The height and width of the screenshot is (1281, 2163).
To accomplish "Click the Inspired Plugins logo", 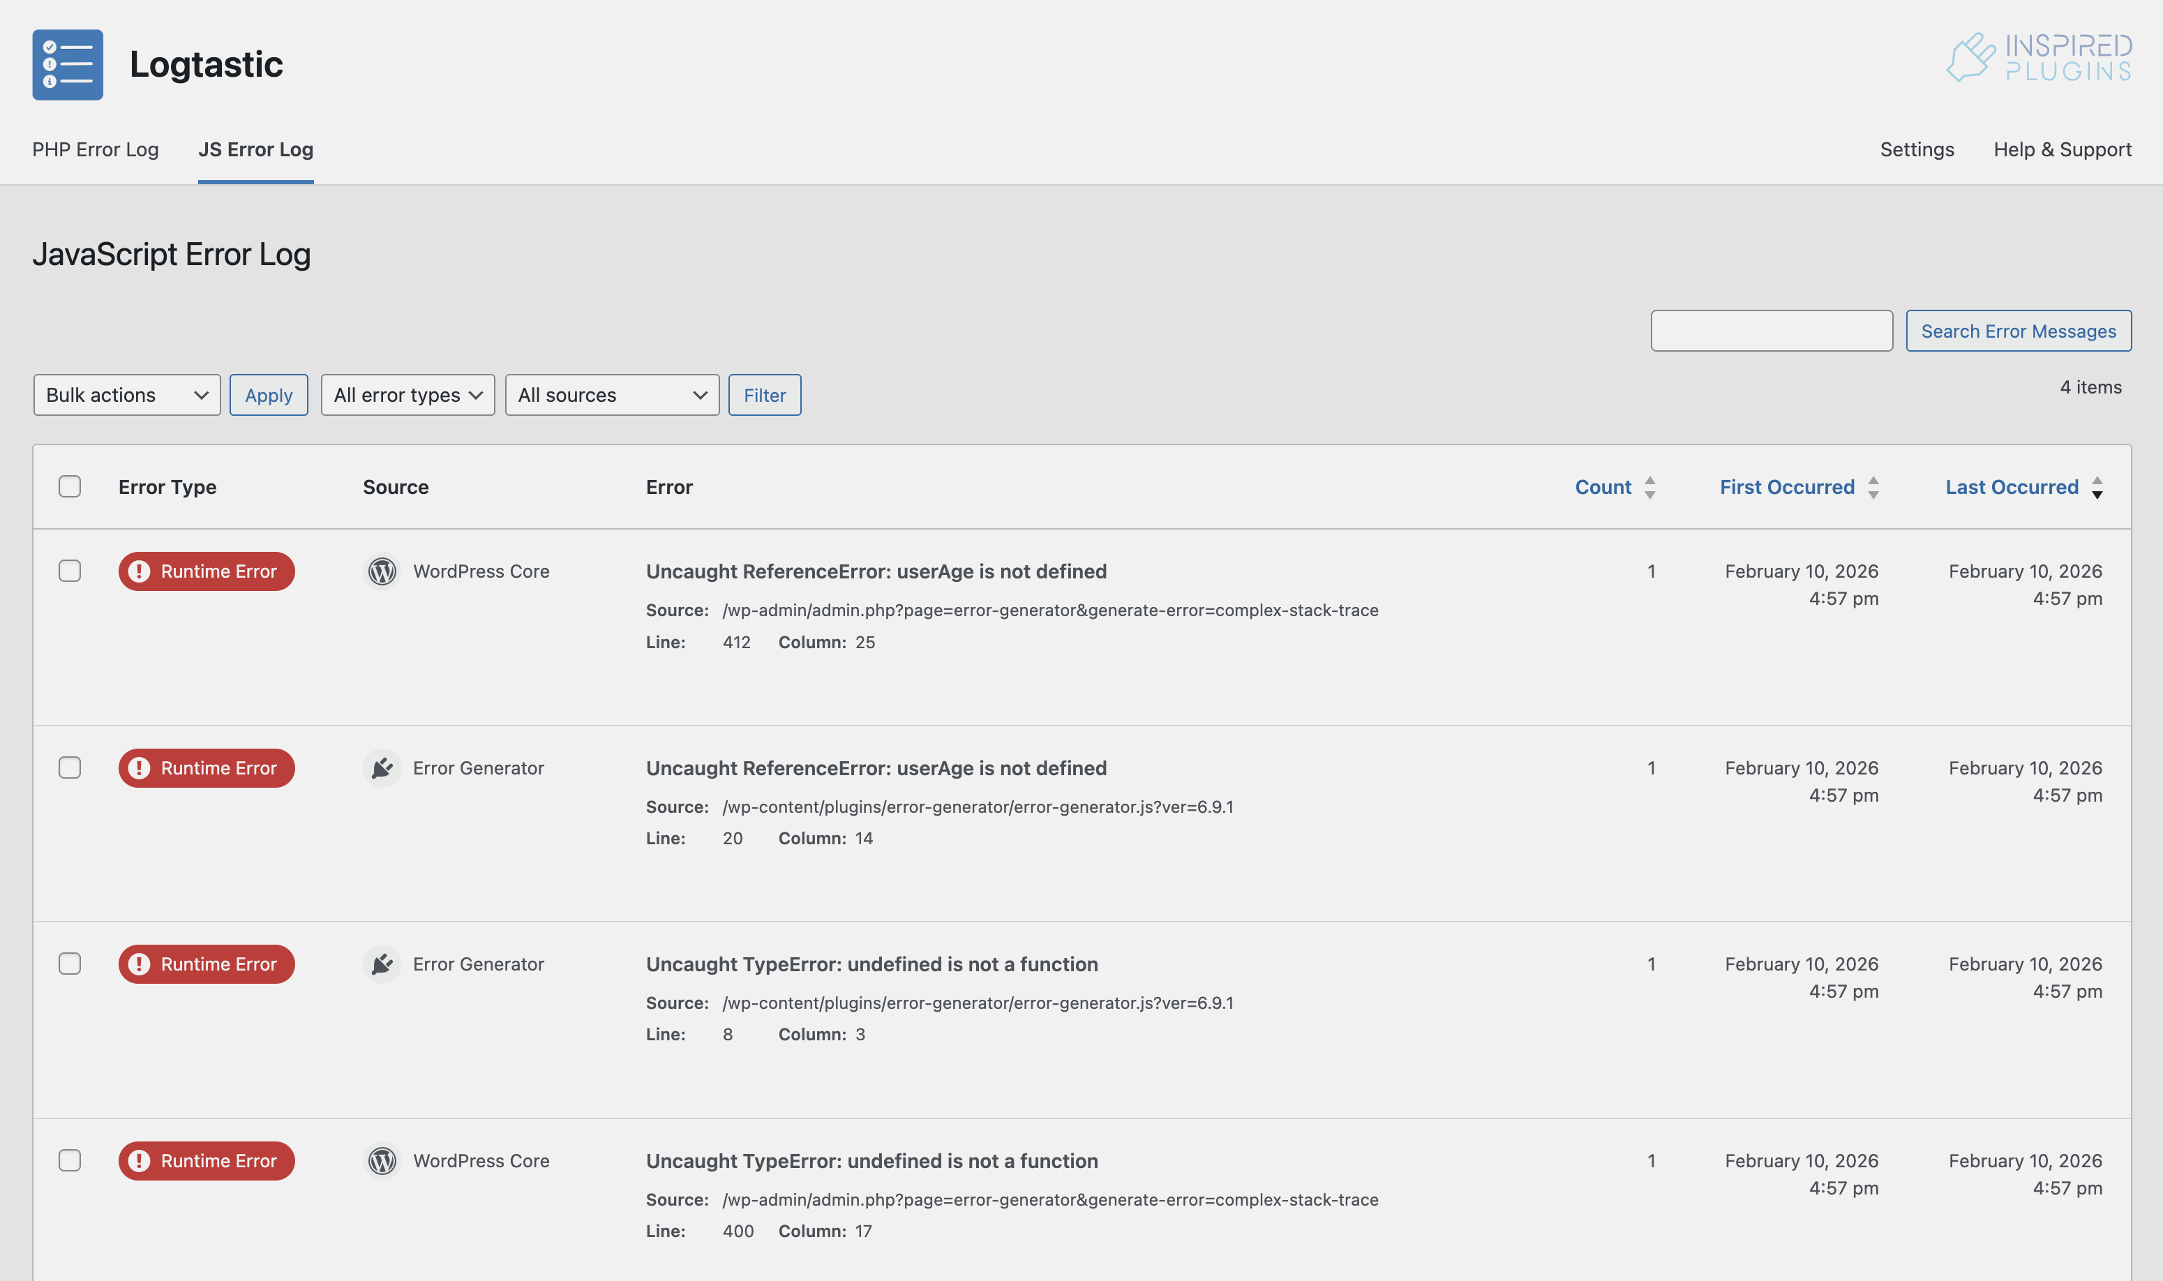I will coord(2038,58).
